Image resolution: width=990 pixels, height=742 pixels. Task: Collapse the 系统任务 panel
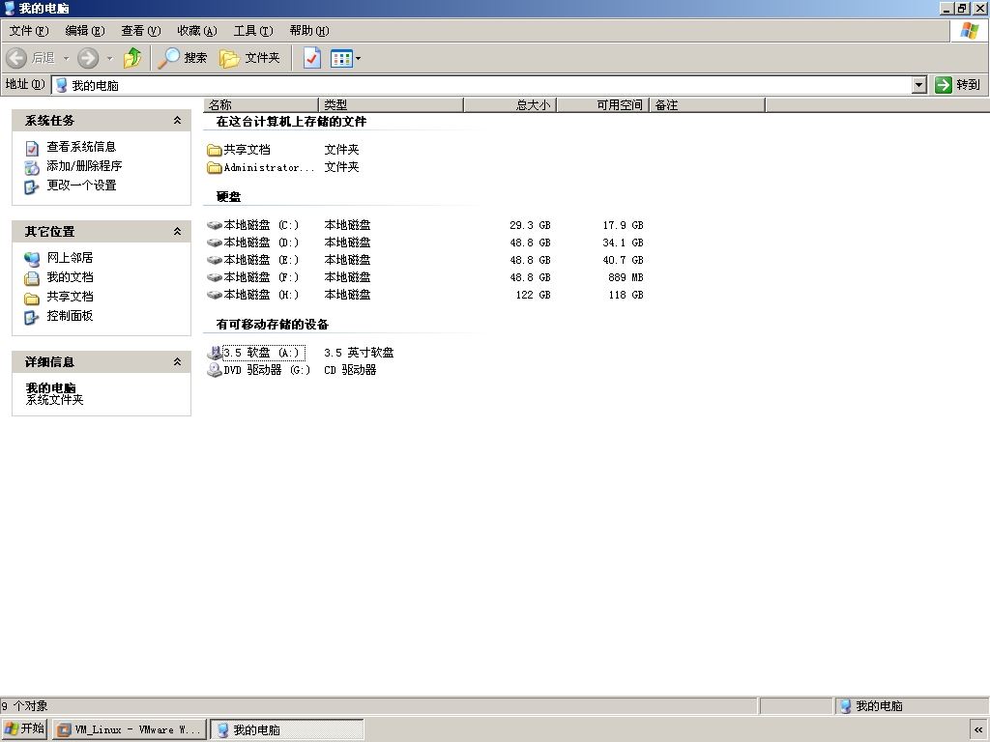(x=178, y=120)
